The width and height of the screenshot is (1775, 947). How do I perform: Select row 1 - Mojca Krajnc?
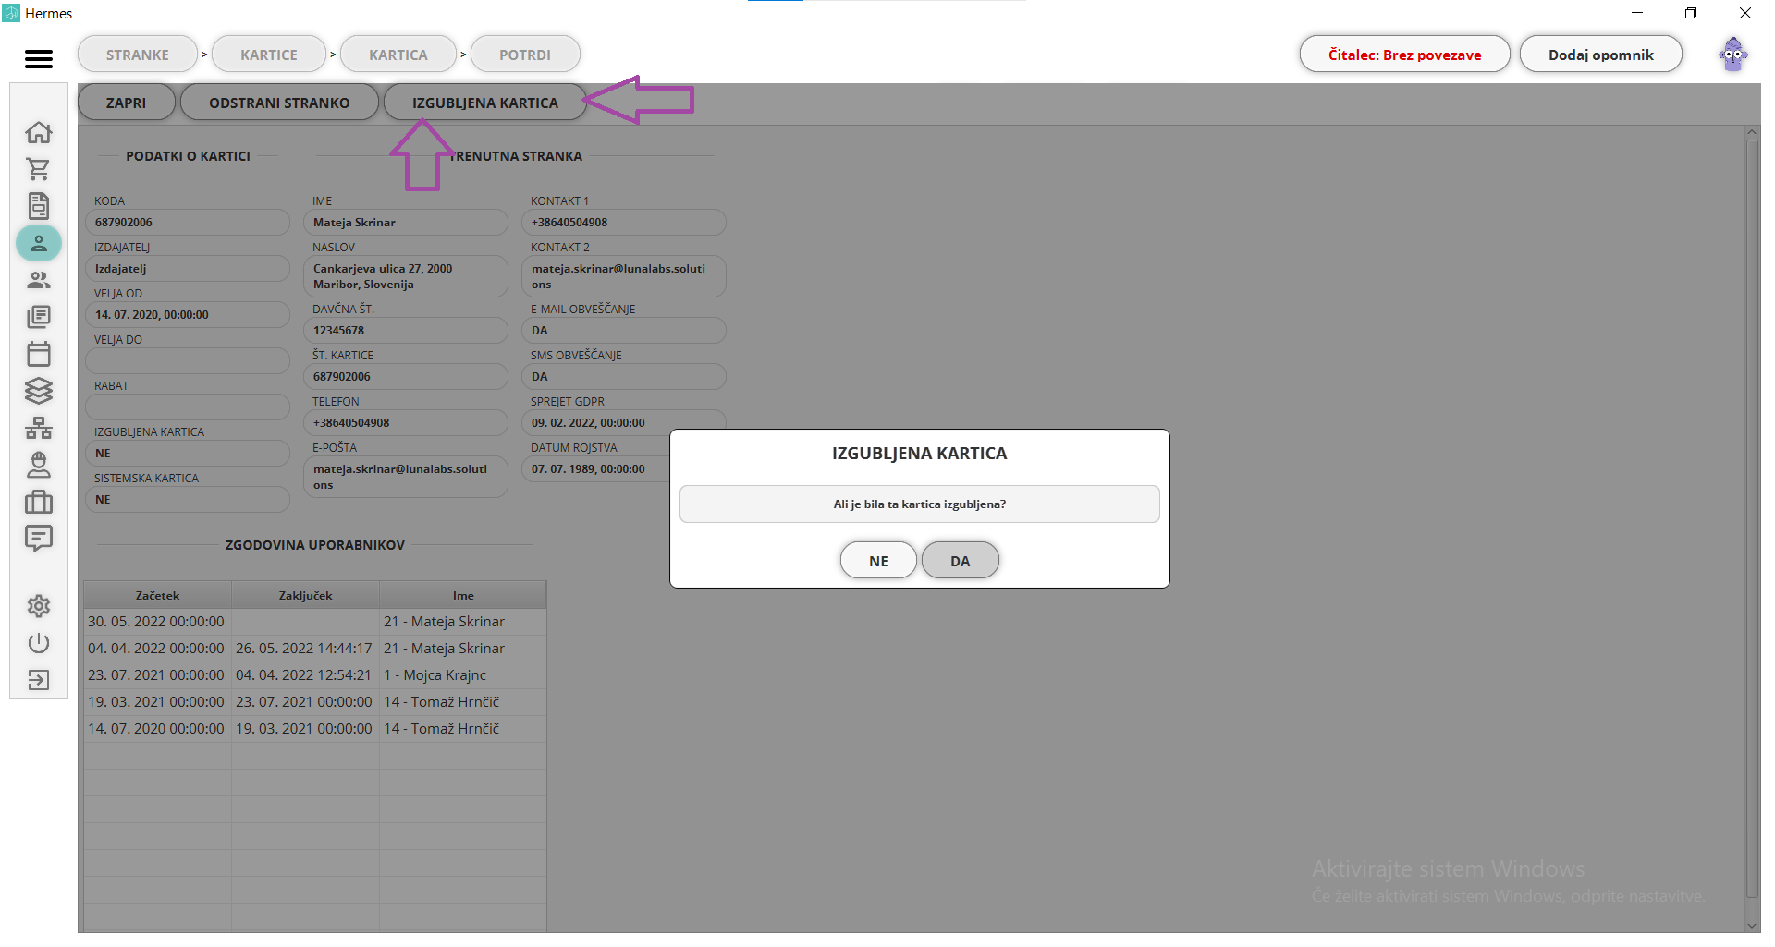point(315,675)
